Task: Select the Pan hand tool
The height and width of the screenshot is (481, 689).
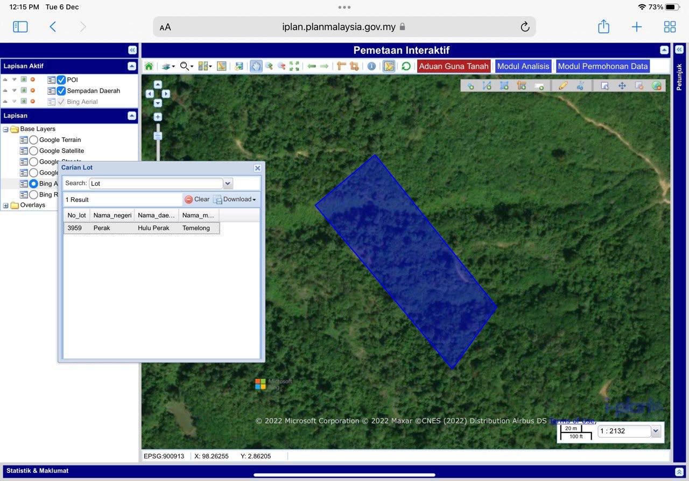Action: (256, 66)
